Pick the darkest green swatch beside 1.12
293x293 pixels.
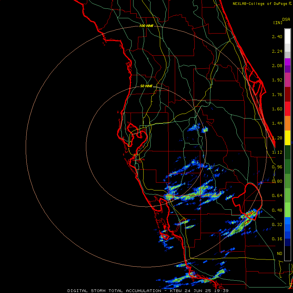point(287,152)
